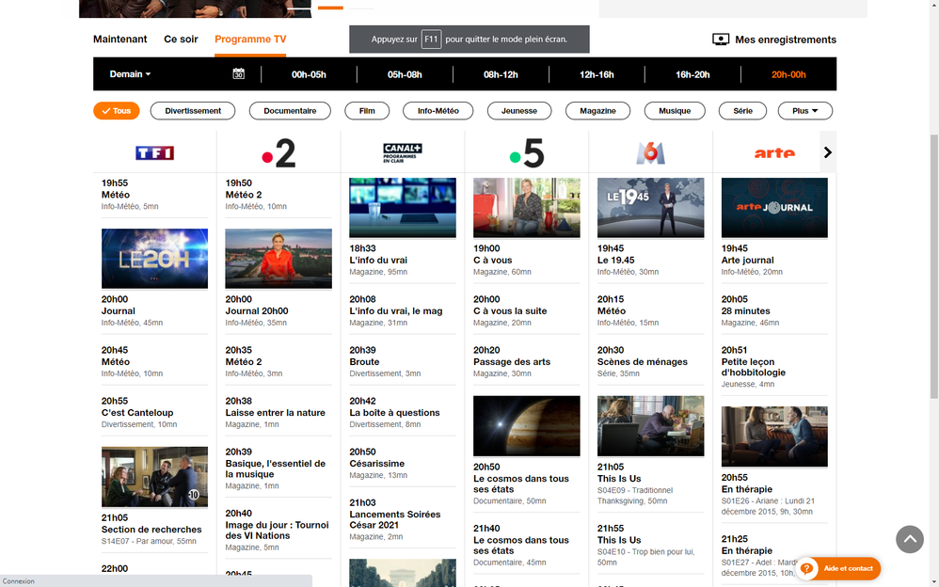The height and width of the screenshot is (587, 939).
Task: Click the France 5 channel logo
Action: point(527,152)
